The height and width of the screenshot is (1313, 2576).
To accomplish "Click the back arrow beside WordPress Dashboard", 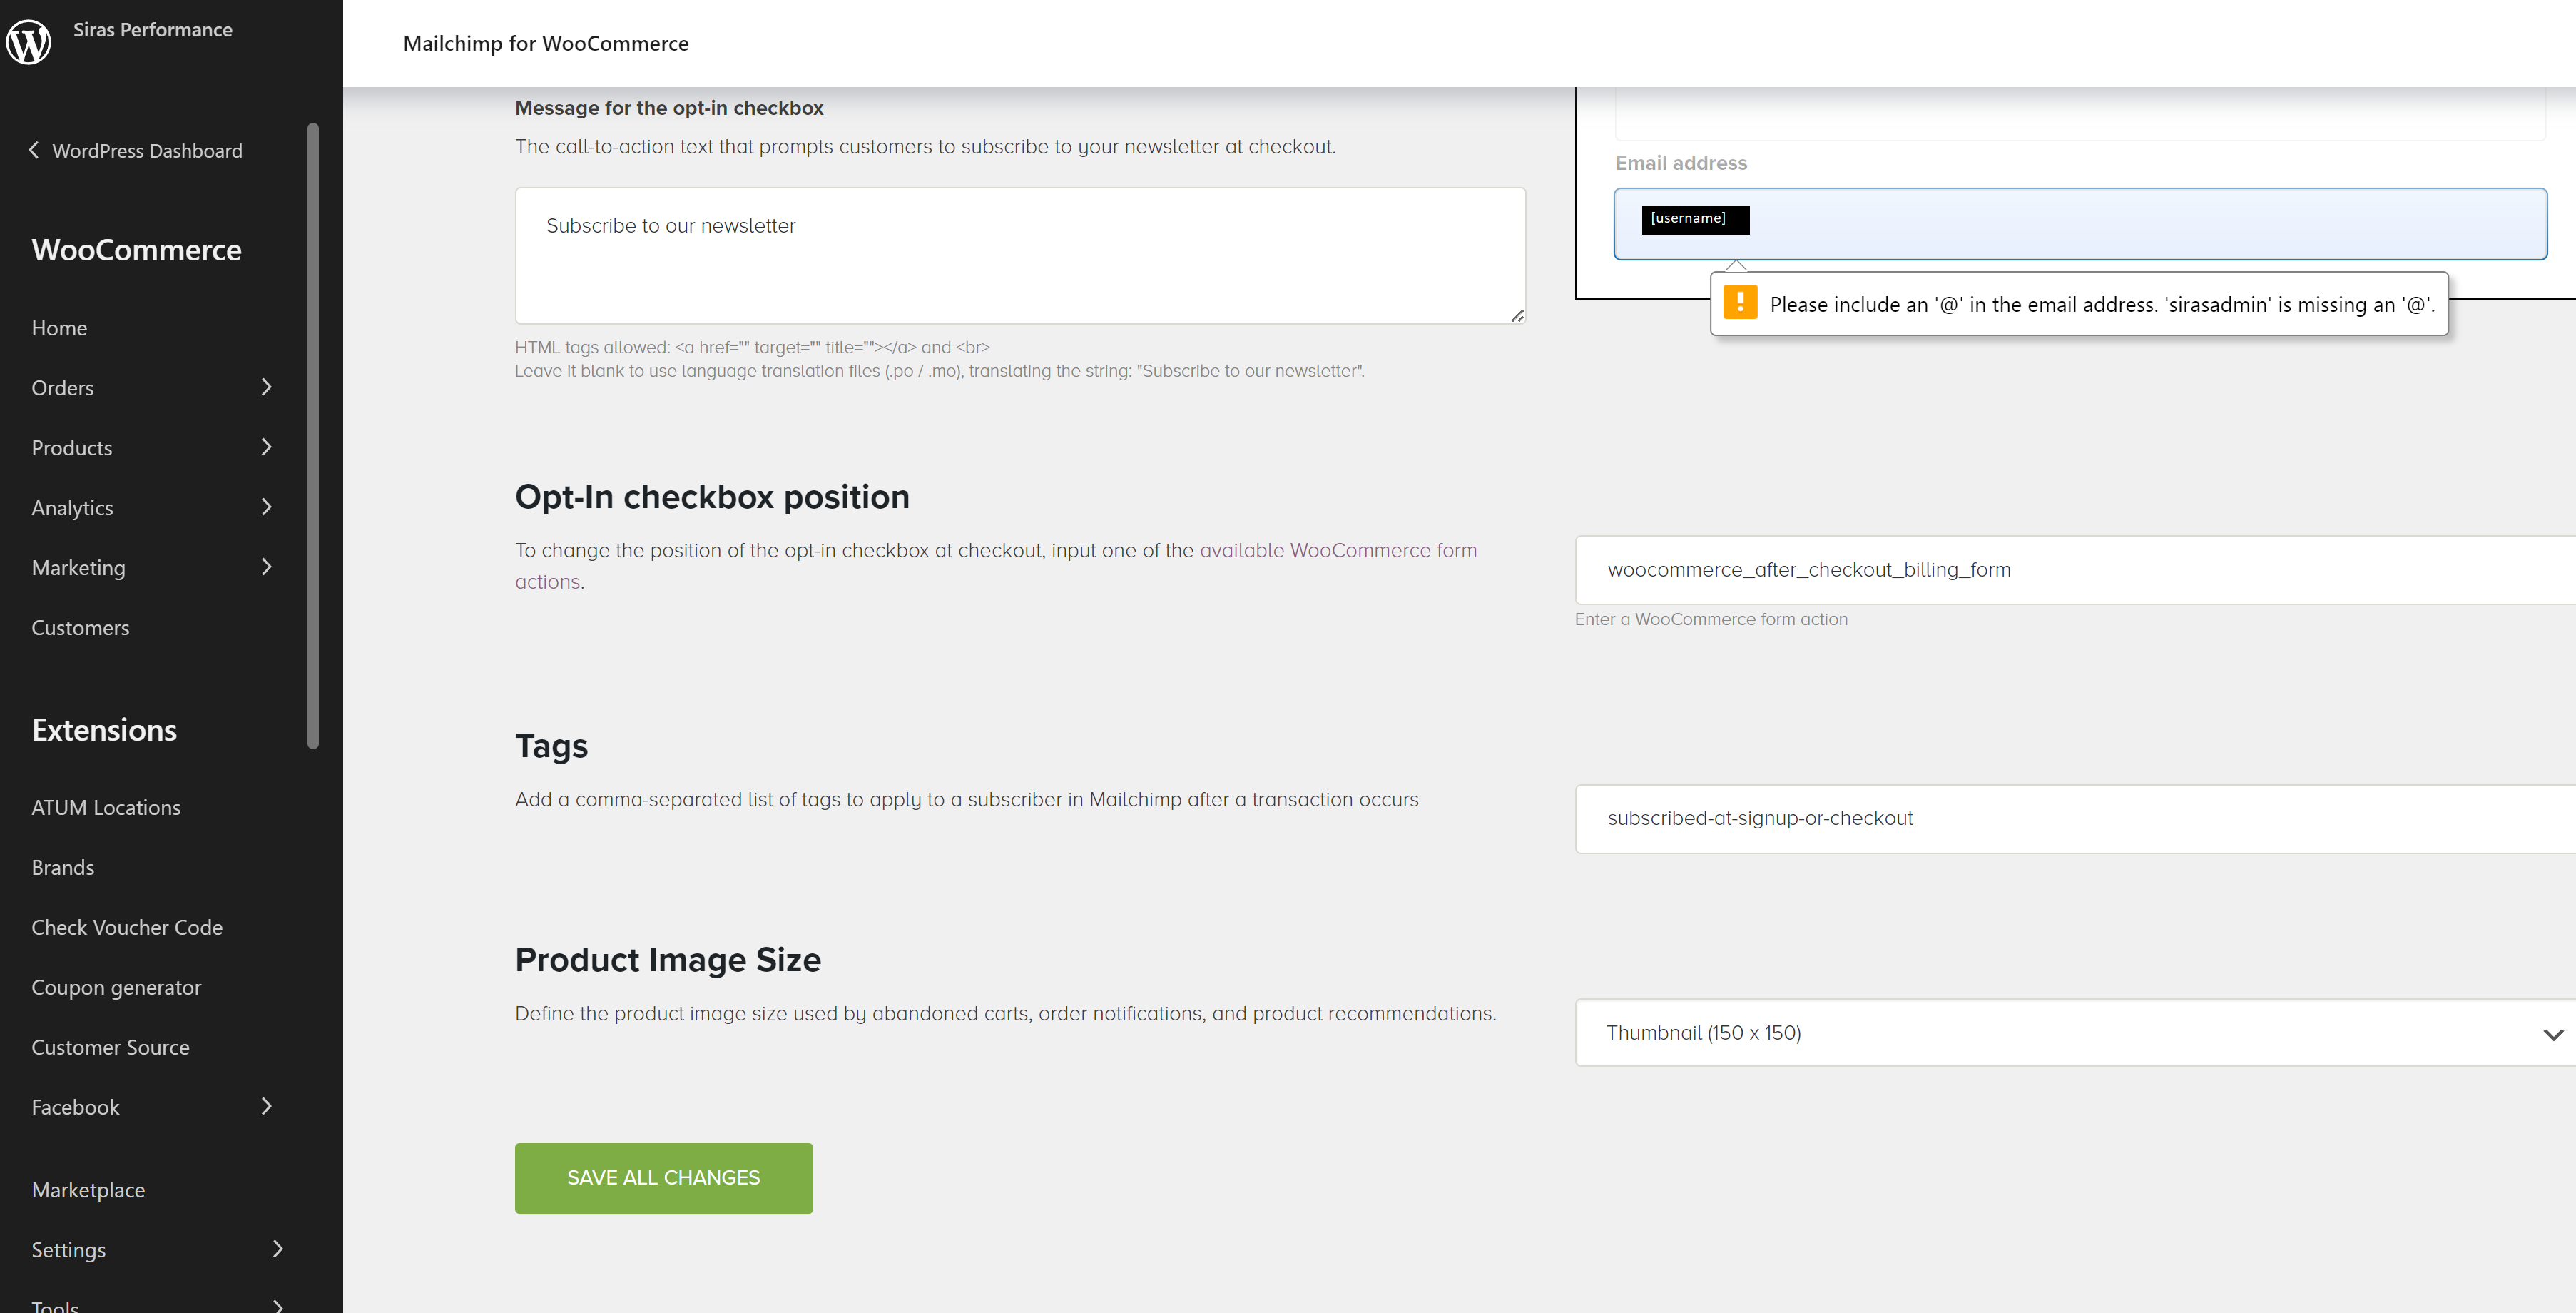I will (x=34, y=150).
